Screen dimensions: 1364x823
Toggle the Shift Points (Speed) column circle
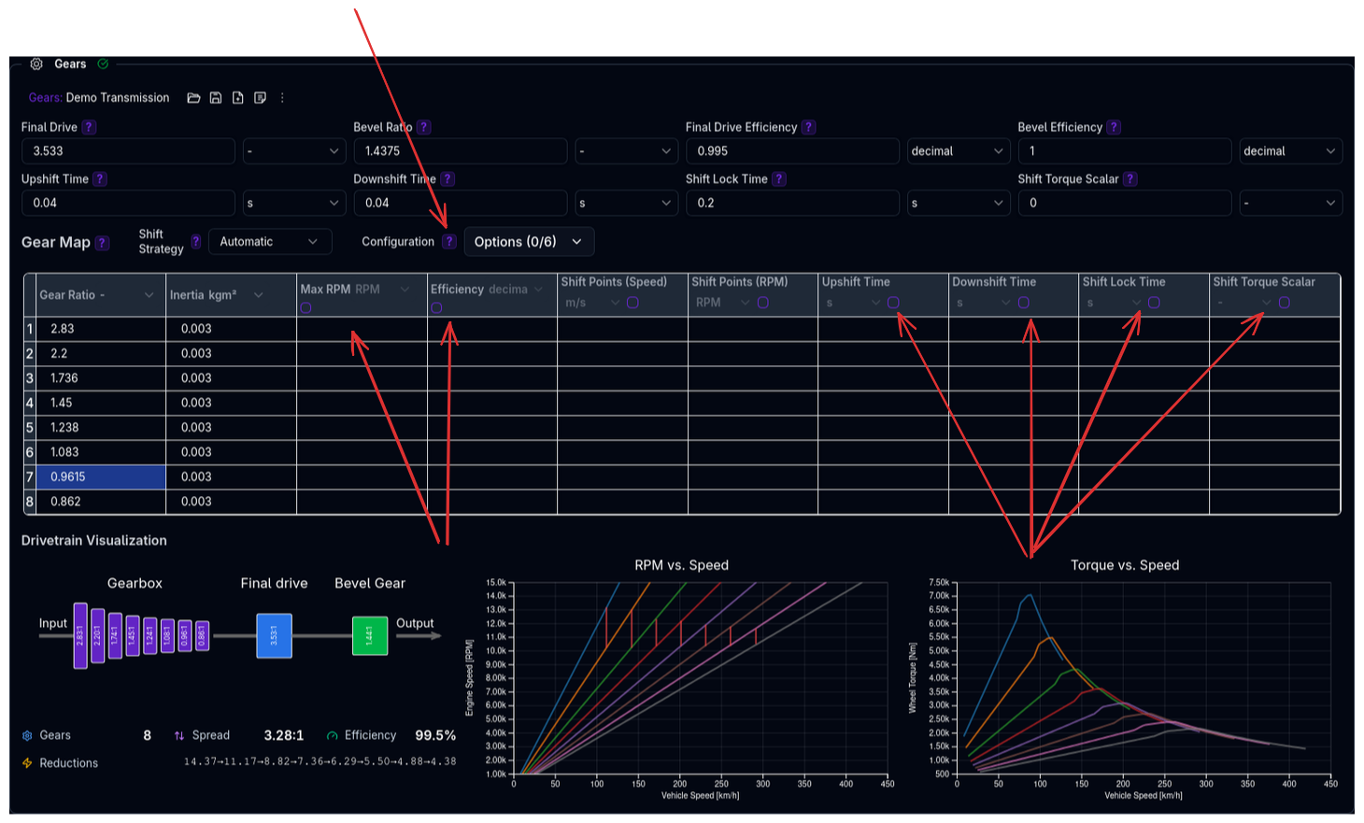point(632,303)
